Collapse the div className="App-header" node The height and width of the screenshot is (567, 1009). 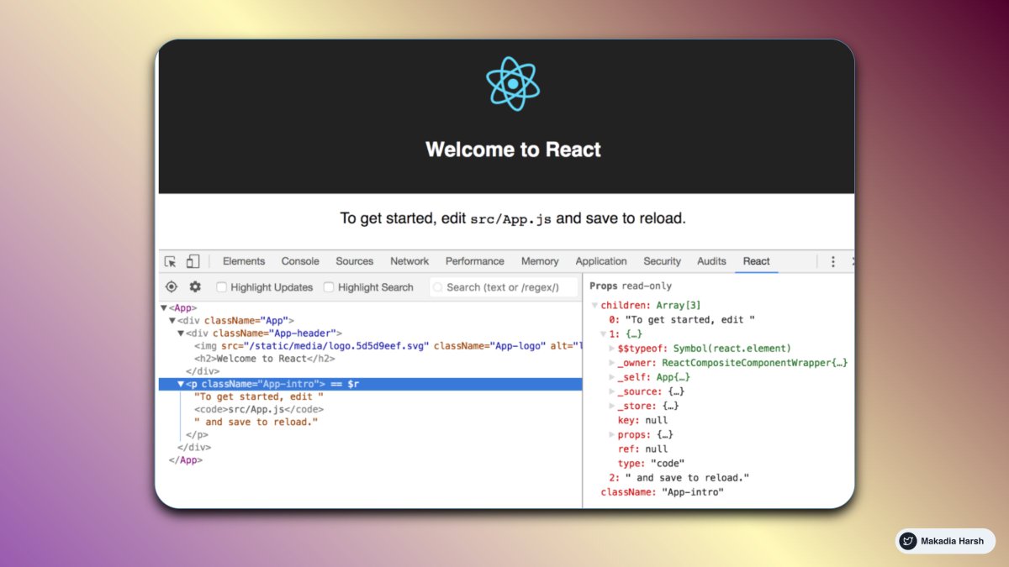tap(181, 333)
